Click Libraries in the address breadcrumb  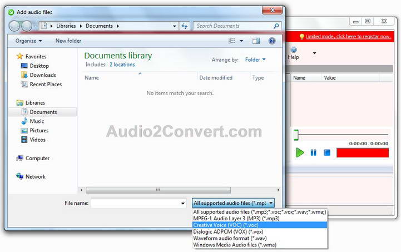click(66, 26)
